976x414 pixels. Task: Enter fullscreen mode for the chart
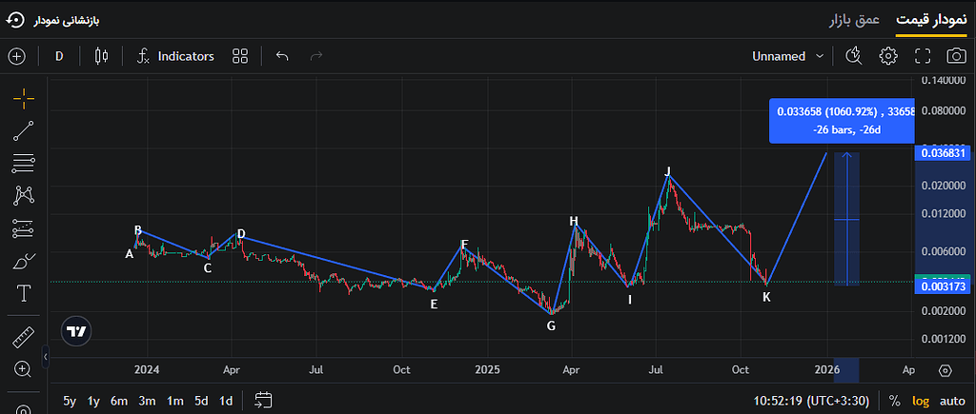[923, 56]
